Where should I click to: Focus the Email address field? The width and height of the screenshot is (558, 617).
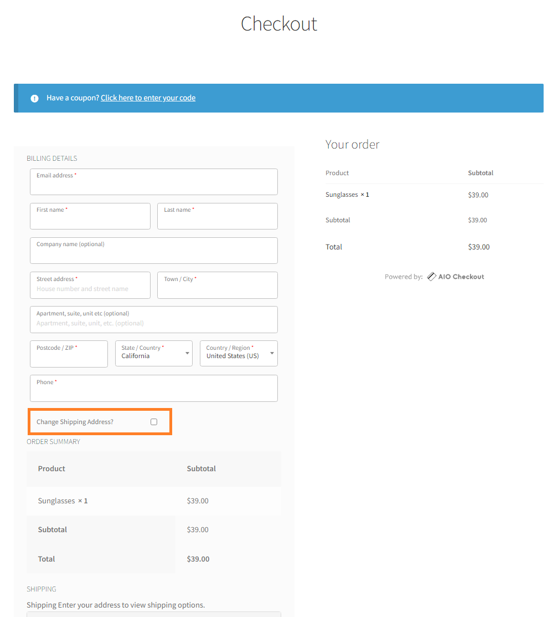click(154, 182)
